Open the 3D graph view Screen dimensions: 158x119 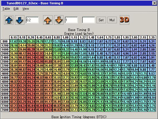(x=125, y=20)
